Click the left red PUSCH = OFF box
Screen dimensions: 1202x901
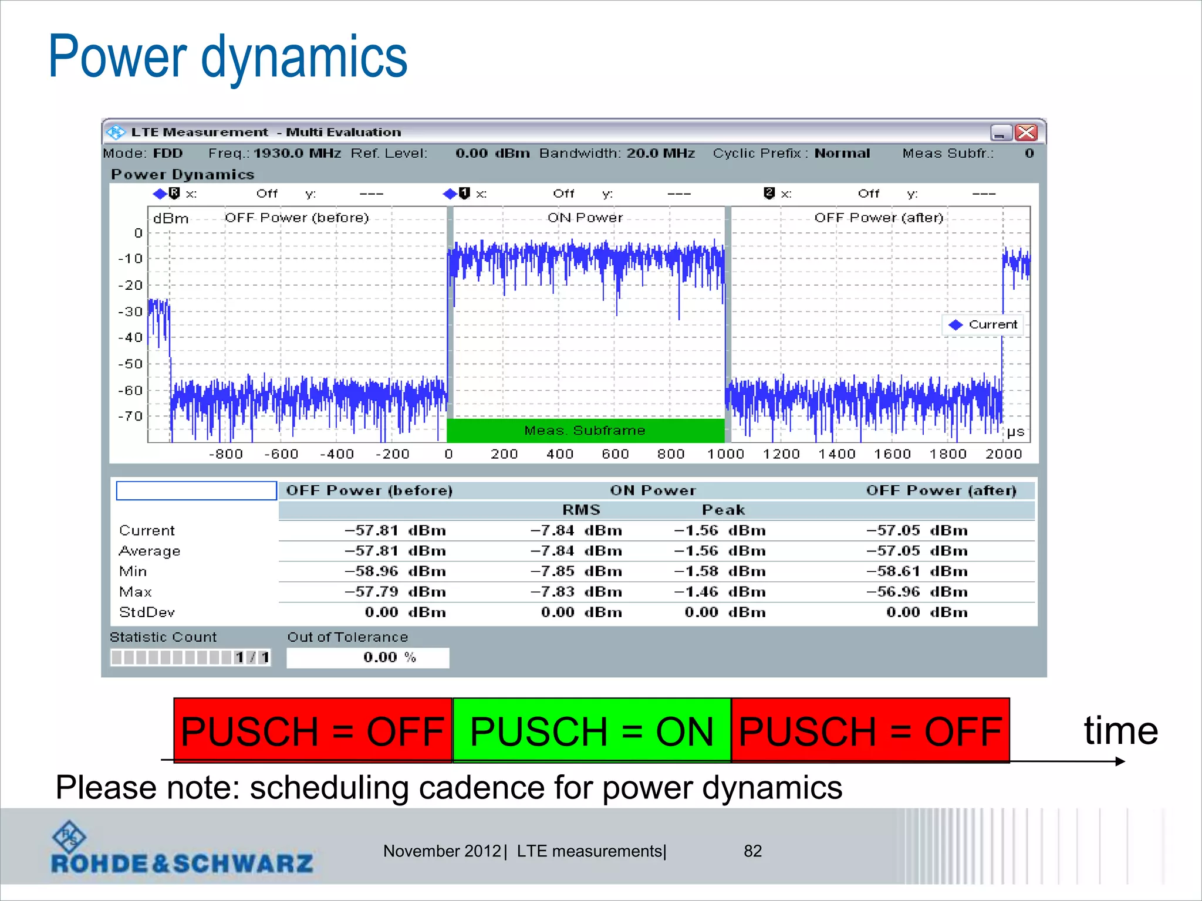pos(313,730)
